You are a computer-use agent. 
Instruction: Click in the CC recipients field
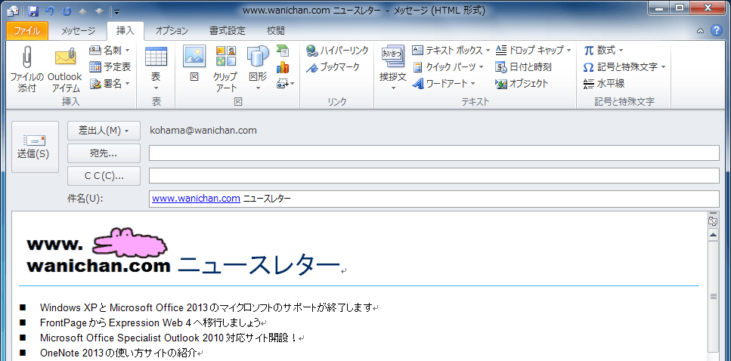pos(434,176)
